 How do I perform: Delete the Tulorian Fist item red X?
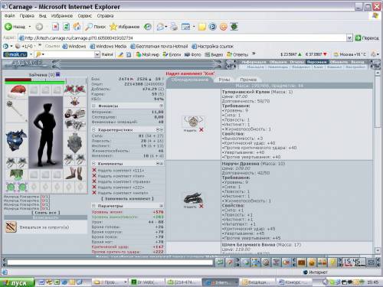201,130
